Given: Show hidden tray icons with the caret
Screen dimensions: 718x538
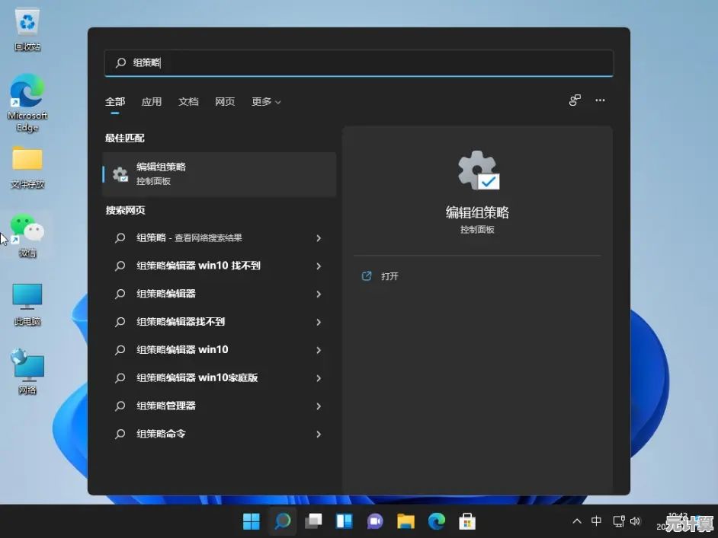Looking at the screenshot, I should (577, 521).
